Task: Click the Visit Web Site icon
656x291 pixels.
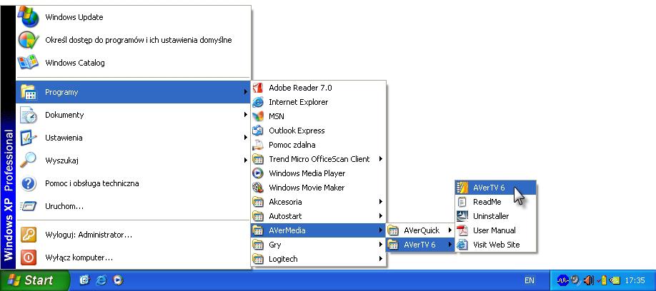Action: tap(462, 245)
